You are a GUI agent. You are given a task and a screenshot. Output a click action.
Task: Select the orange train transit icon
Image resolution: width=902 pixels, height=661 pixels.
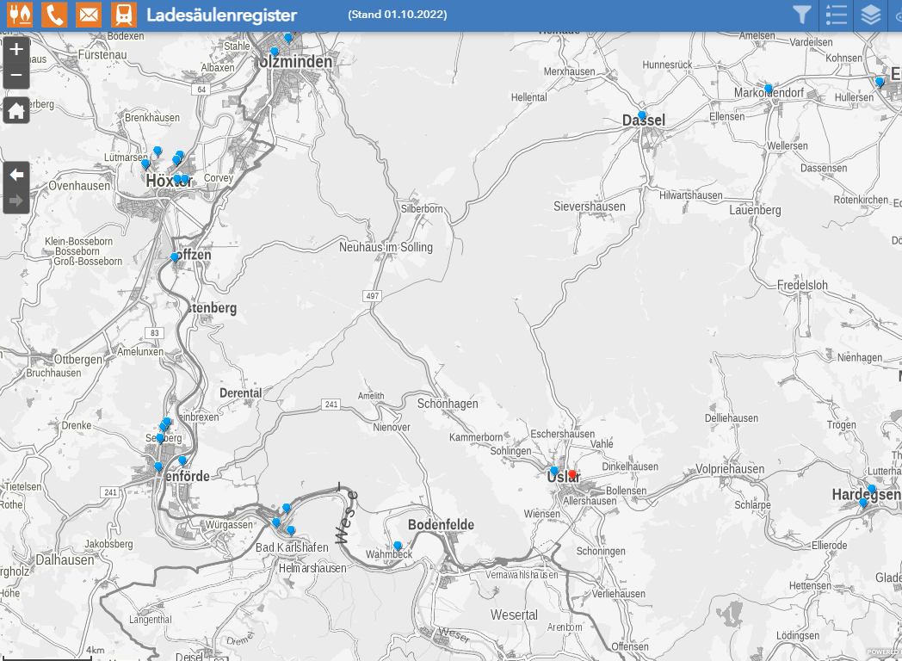point(124,15)
